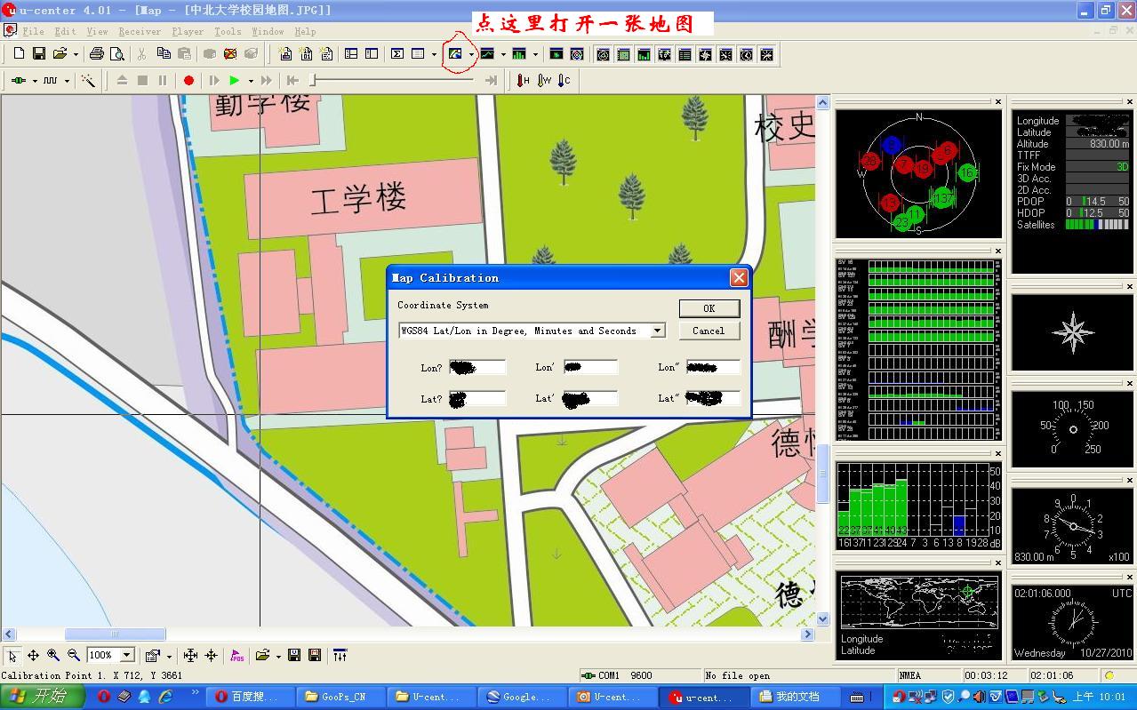Click the Windows Start button
This screenshot has width=1137, height=710.
42,697
